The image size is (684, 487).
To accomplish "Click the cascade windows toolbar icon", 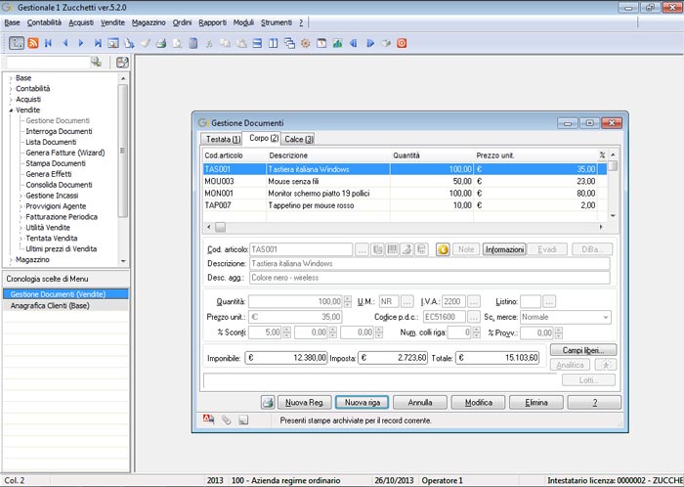I will click(x=289, y=43).
